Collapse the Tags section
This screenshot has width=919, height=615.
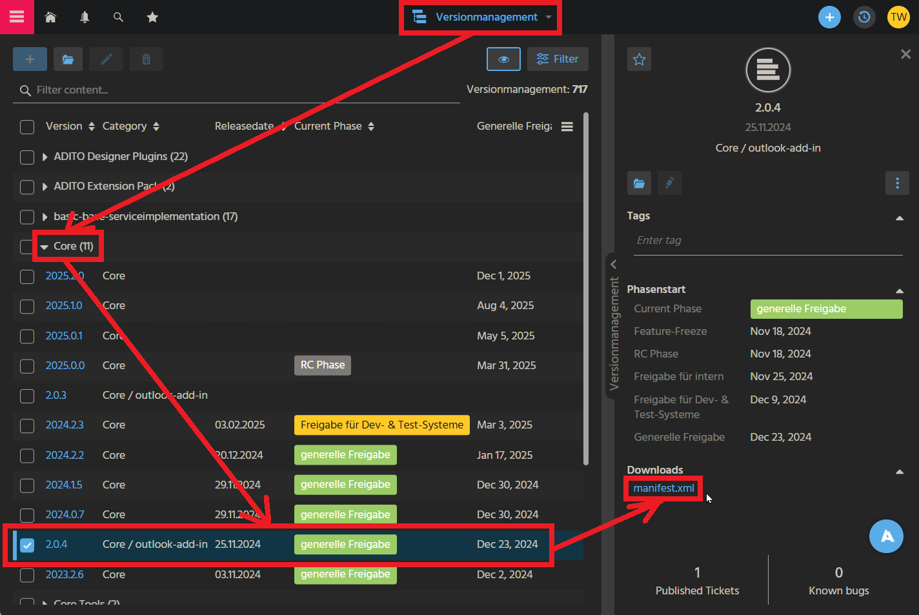click(x=899, y=218)
